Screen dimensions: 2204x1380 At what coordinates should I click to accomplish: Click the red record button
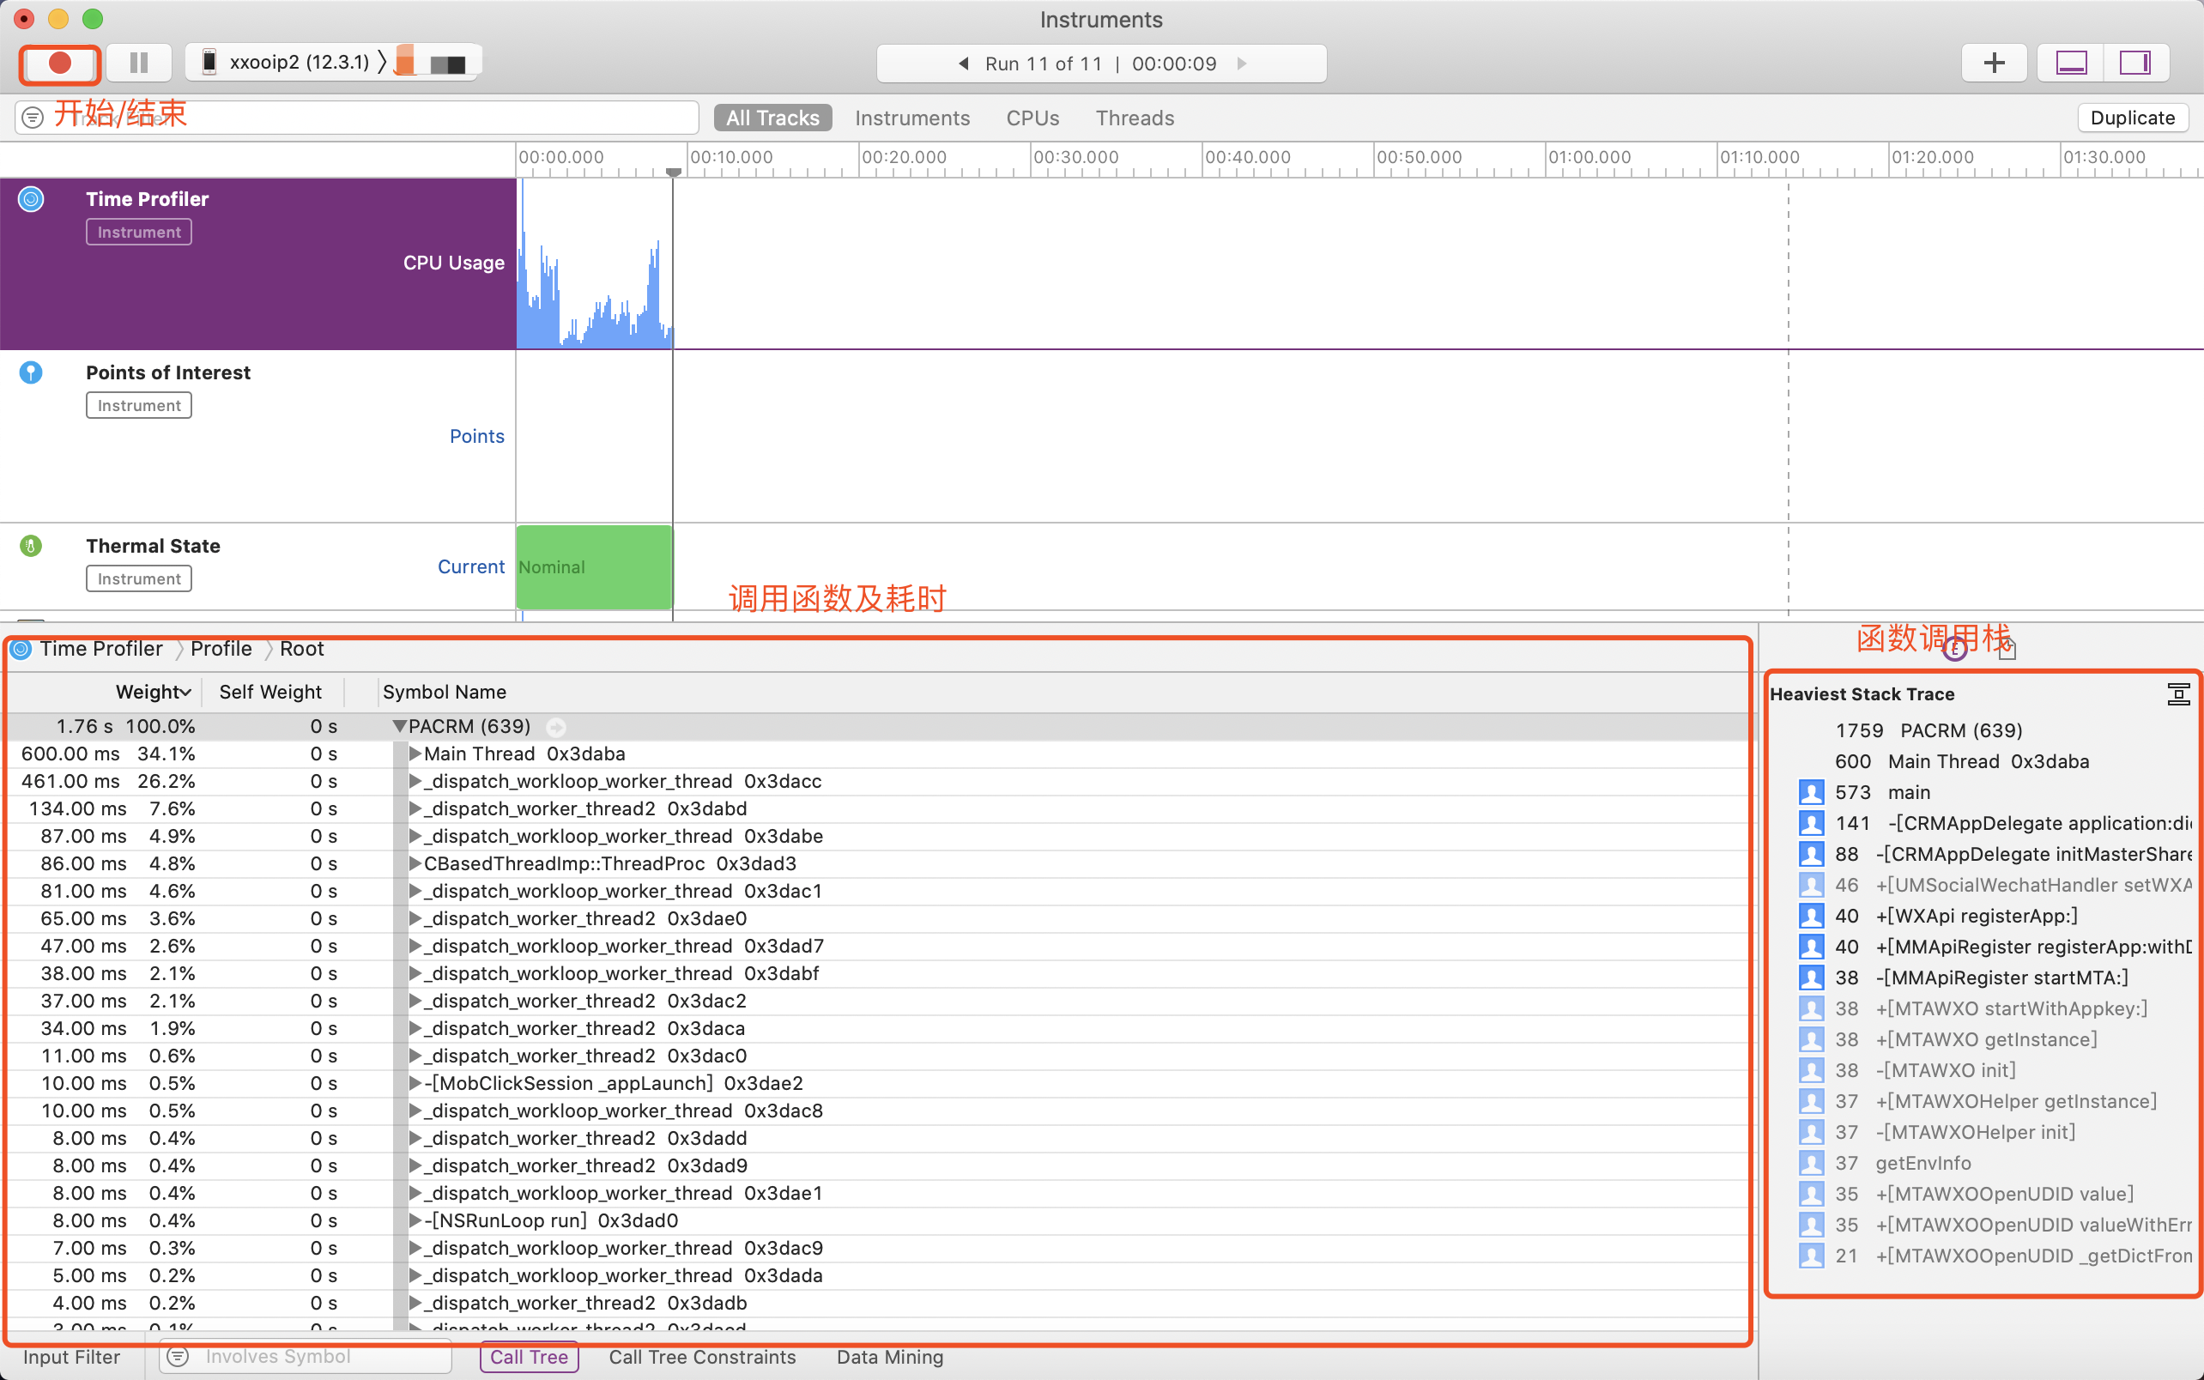pyautogui.click(x=59, y=63)
